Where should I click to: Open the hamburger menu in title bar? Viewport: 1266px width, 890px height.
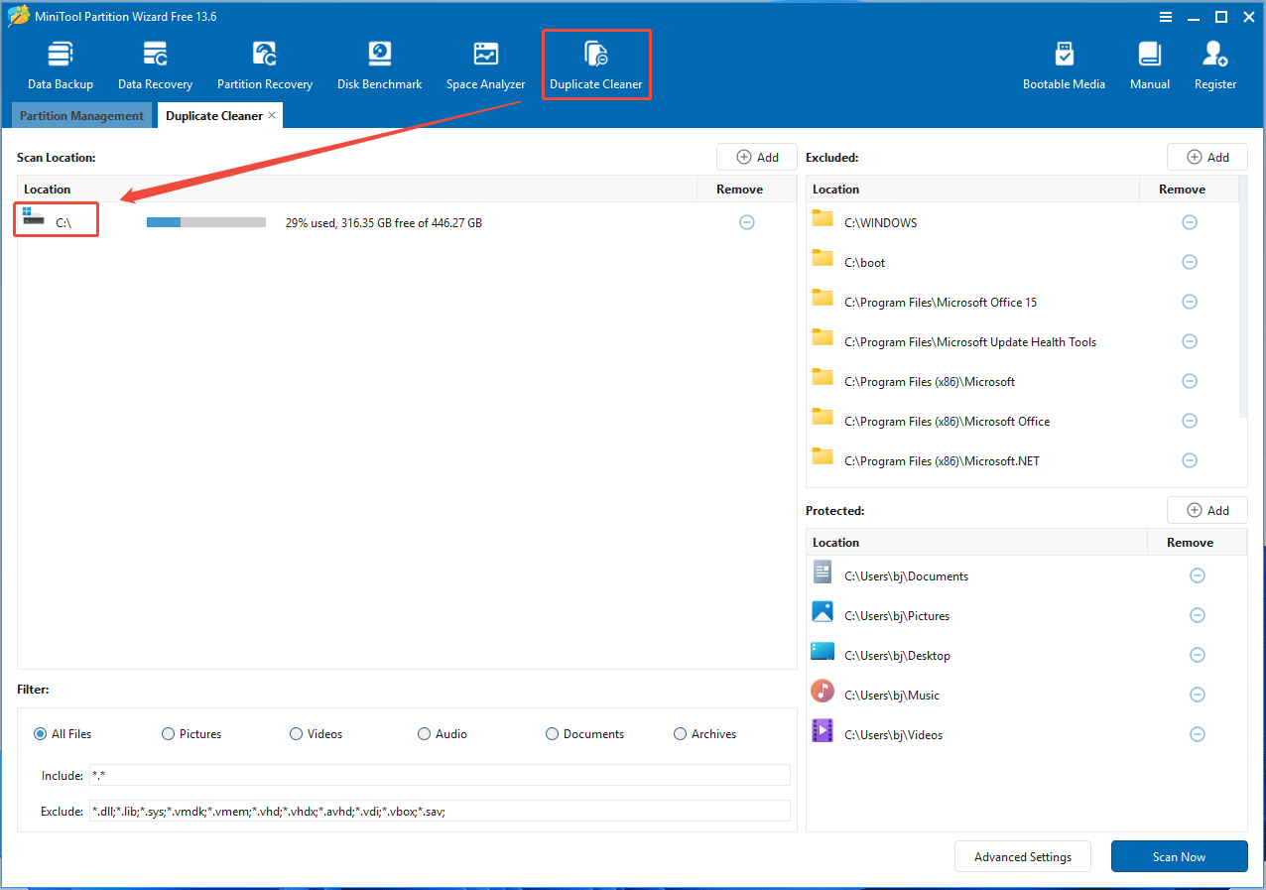pos(1165,16)
